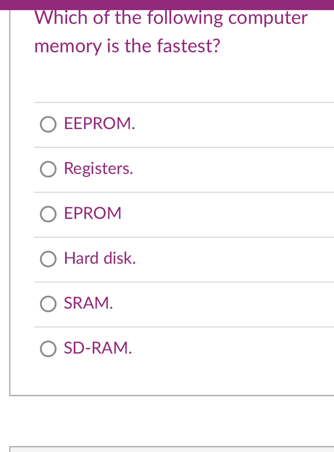The width and height of the screenshot is (334, 452).
Task: Click the 'SRAM.' answer label text
Action: 88,303
